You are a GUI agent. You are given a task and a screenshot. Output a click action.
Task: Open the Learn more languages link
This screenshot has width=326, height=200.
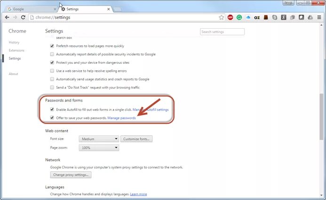pyautogui.click(x=138, y=194)
